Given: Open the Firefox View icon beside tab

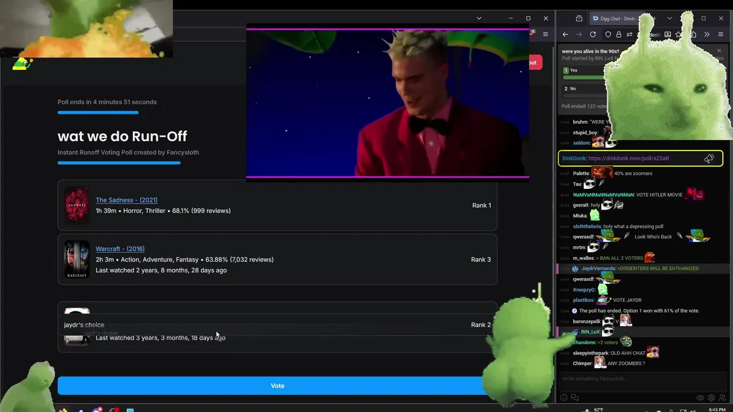Looking at the screenshot, I should [x=579, y=18].
